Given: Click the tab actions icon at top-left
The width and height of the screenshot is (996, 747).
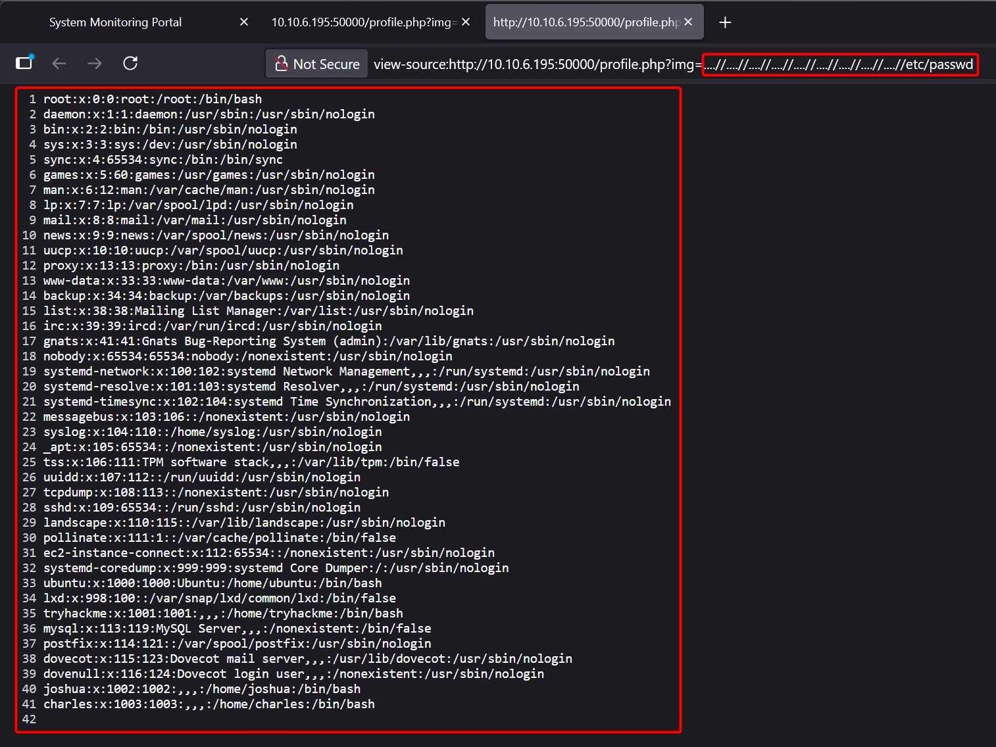Looking at the screenshot, I should click(24, 63).
